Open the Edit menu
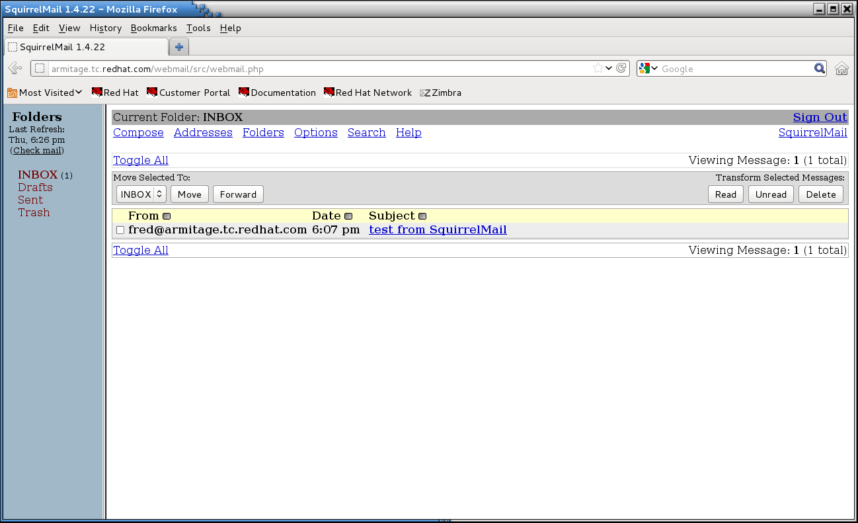The width and height of the screenshot is (858, 523). pos(41,28)
